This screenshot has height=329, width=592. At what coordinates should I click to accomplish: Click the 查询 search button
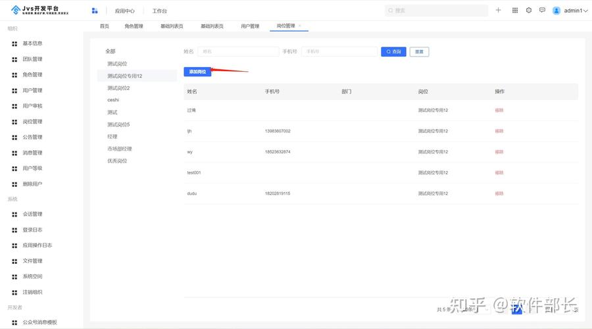click(x=393, y=52)
